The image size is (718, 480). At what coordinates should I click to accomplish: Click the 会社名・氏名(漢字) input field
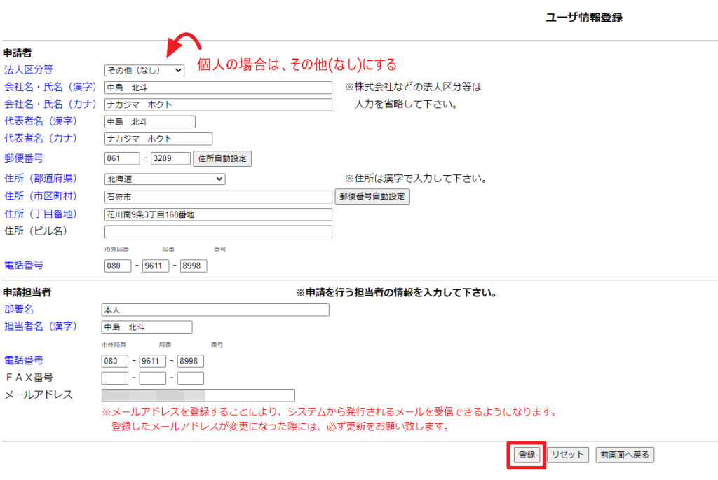click(218, 88)
